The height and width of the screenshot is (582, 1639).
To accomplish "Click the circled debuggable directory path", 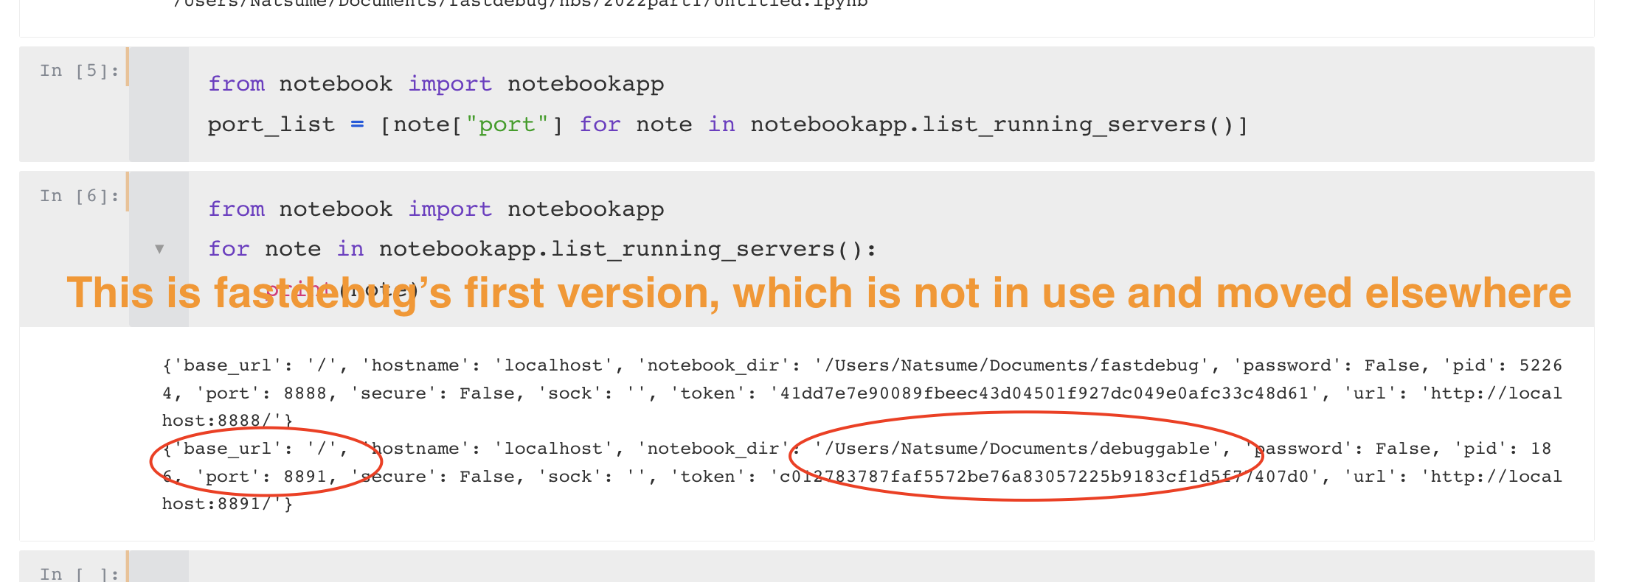I will (x=1018, y=449).
